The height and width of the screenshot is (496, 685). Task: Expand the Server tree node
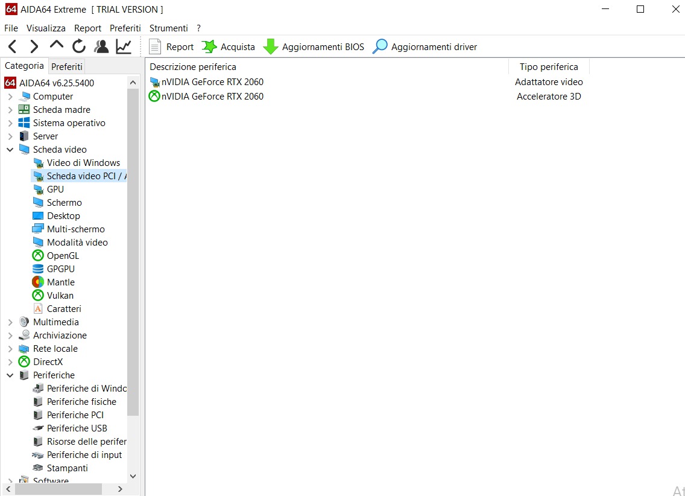click(x=10, y=136)
